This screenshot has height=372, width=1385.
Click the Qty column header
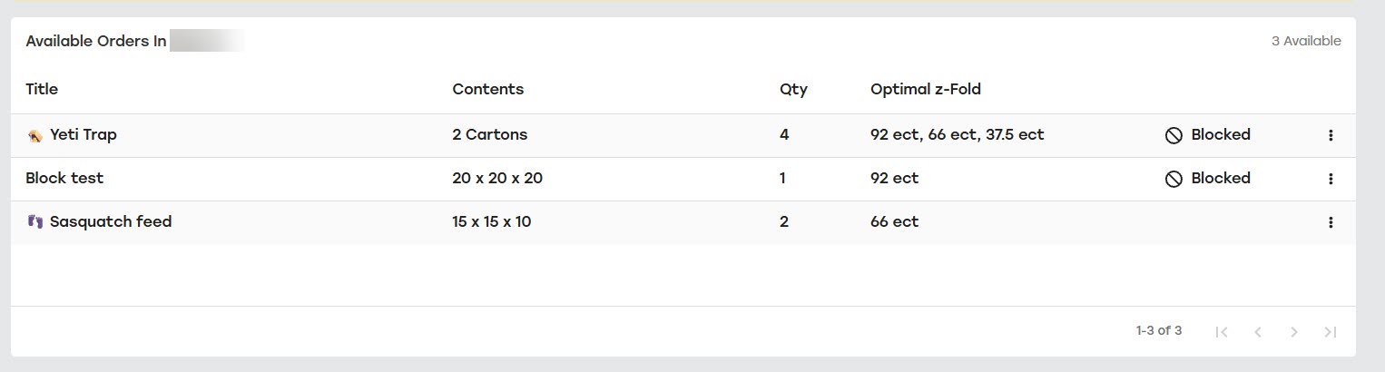793,89
